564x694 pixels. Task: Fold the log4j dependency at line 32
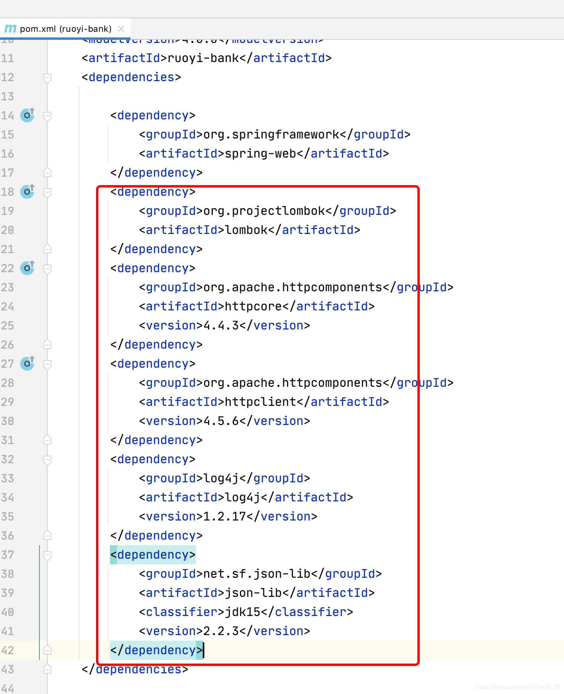pyautogui.click(x=47, y=459)
